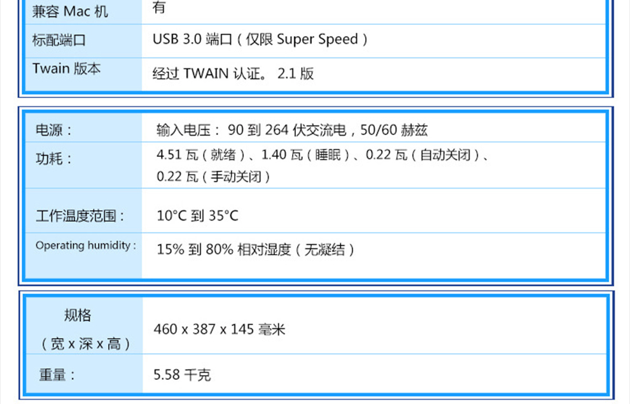The height and width of the screenshot is (404, 630).
Task: Click the 4.51 瓦（就绪）power text
Action: click(200, 155)
